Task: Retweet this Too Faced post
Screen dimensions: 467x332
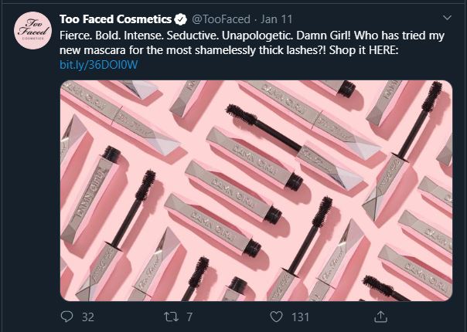Action: click(x=170, y=317)
